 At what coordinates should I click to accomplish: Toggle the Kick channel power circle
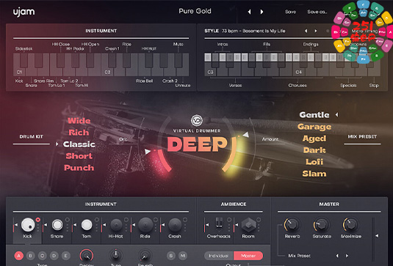point(38,220)
